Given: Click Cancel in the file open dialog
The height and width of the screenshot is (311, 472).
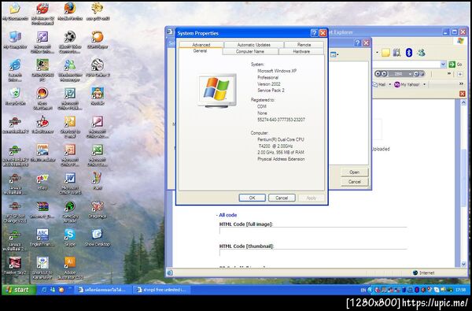Looking at the screenshot, I should (x=355, y=182).
